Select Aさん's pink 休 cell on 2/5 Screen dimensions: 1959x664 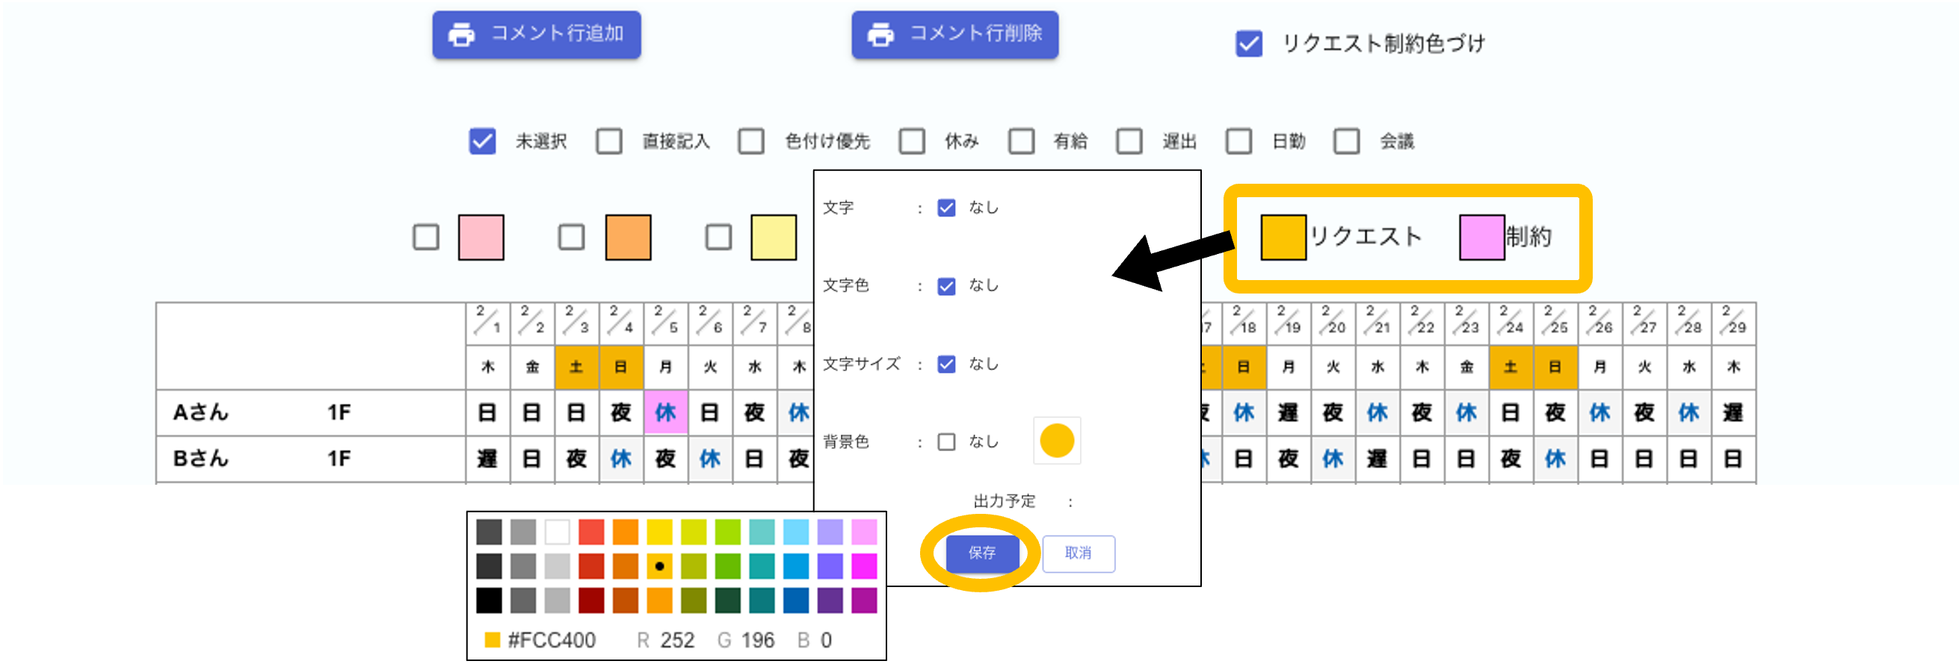[665, 412]
